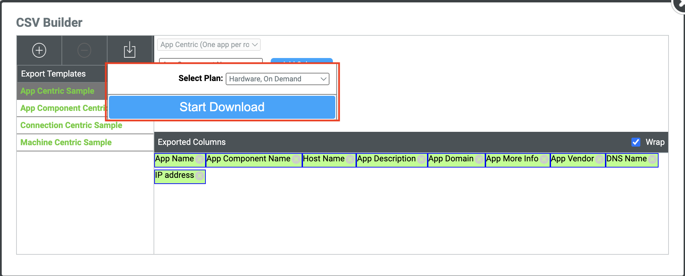
Task: Select Connection Centric Sample template
Action: [71, 125]
